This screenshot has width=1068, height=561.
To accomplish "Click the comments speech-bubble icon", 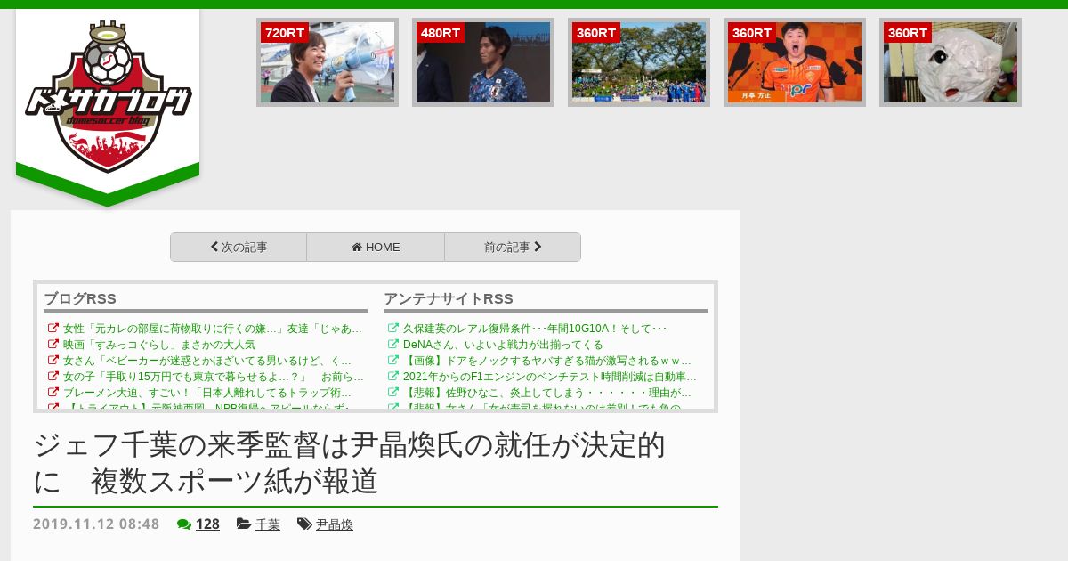I will click(184, 524).
